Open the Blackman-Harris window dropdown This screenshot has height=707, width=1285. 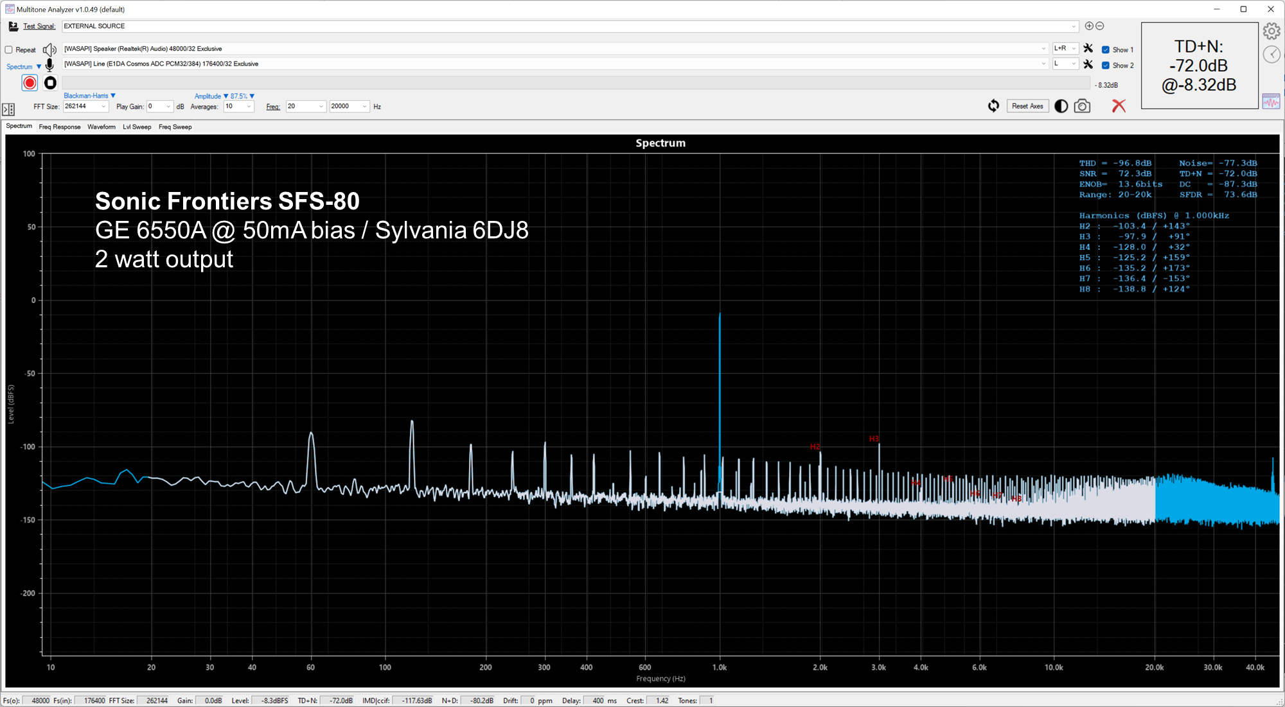pyautogui.click(x=89, y=96)
